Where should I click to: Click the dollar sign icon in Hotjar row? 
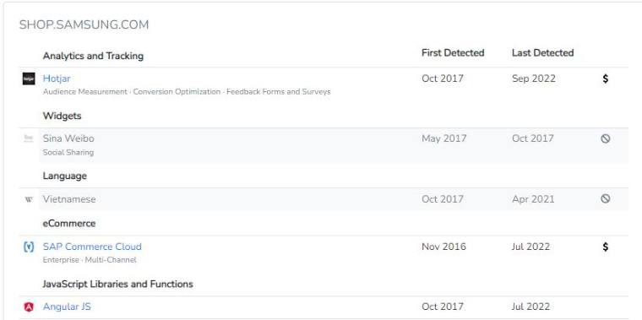click(606, 79)
